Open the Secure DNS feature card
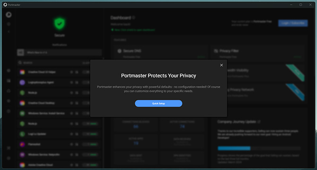Viewport: 317px width, 170px height. pos(161,53)
